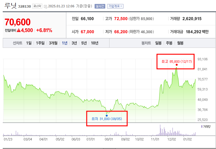Click the 03/04 date on the x-axis
The width and height of the screenshot is (216, 149).
pyautogui.click(x=28, y=139)
